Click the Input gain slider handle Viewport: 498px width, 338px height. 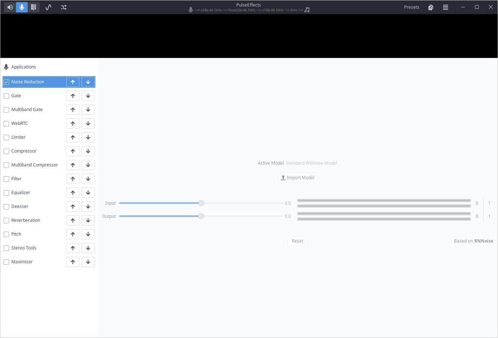click(x=201, y=203)
